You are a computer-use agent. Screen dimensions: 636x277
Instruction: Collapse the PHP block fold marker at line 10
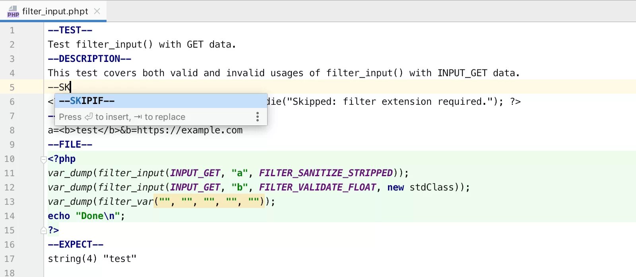pyautogui.click(x=44, y=160)
